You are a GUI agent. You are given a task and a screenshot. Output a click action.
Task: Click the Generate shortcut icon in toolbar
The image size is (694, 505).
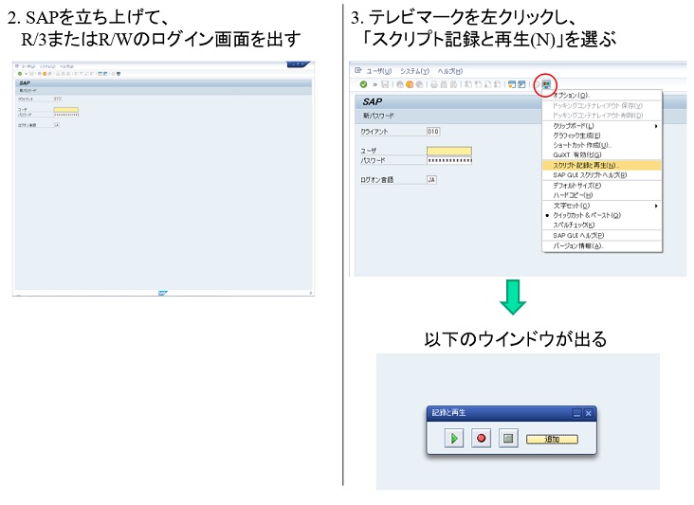pos(521,84)
